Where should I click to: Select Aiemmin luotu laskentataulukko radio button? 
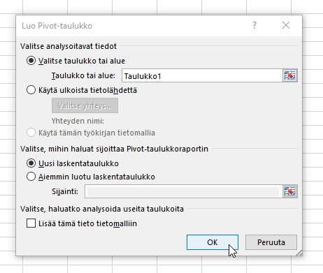31,177
